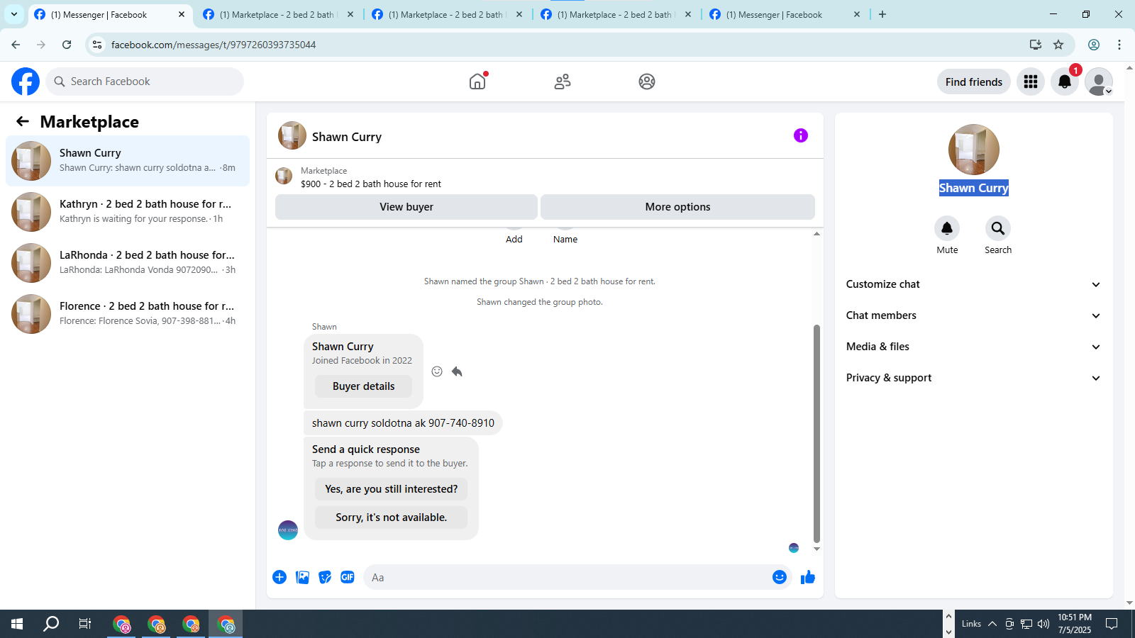Click More options button
Viewport: 1135px width, 638px height.
pos(677,207)
